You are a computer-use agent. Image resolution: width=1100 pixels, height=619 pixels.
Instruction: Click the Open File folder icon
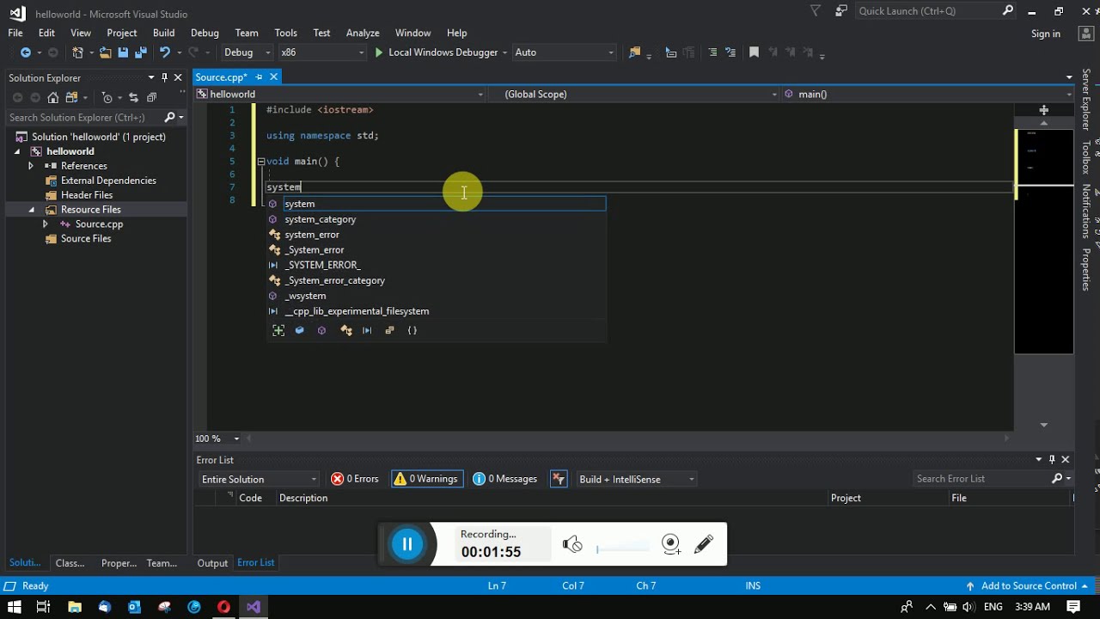pyautogui.click(x=106, y=52)
